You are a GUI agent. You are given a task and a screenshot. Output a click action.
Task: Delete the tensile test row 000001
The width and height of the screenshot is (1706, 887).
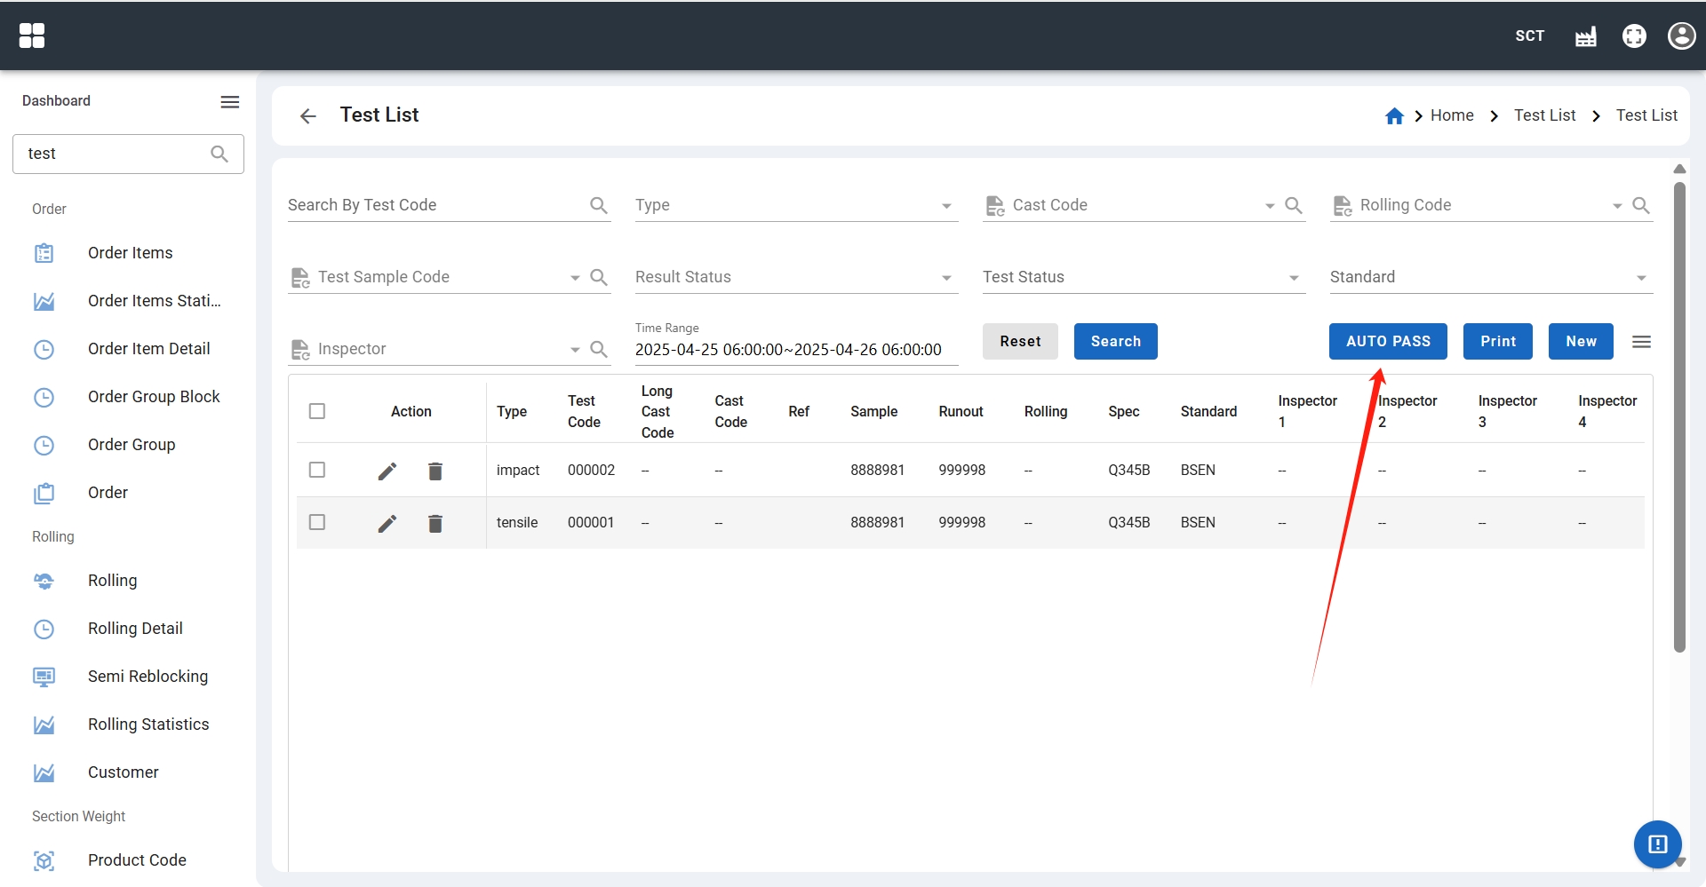(x=435, y=523)
